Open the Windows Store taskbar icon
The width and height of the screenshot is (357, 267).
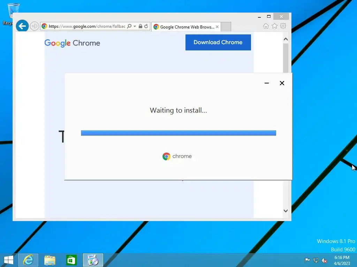[x=71, y=260]
